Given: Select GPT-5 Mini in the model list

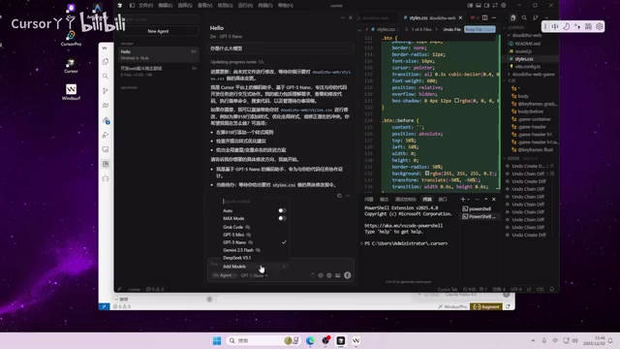Looking at the screenshot, I should point(255,235).
